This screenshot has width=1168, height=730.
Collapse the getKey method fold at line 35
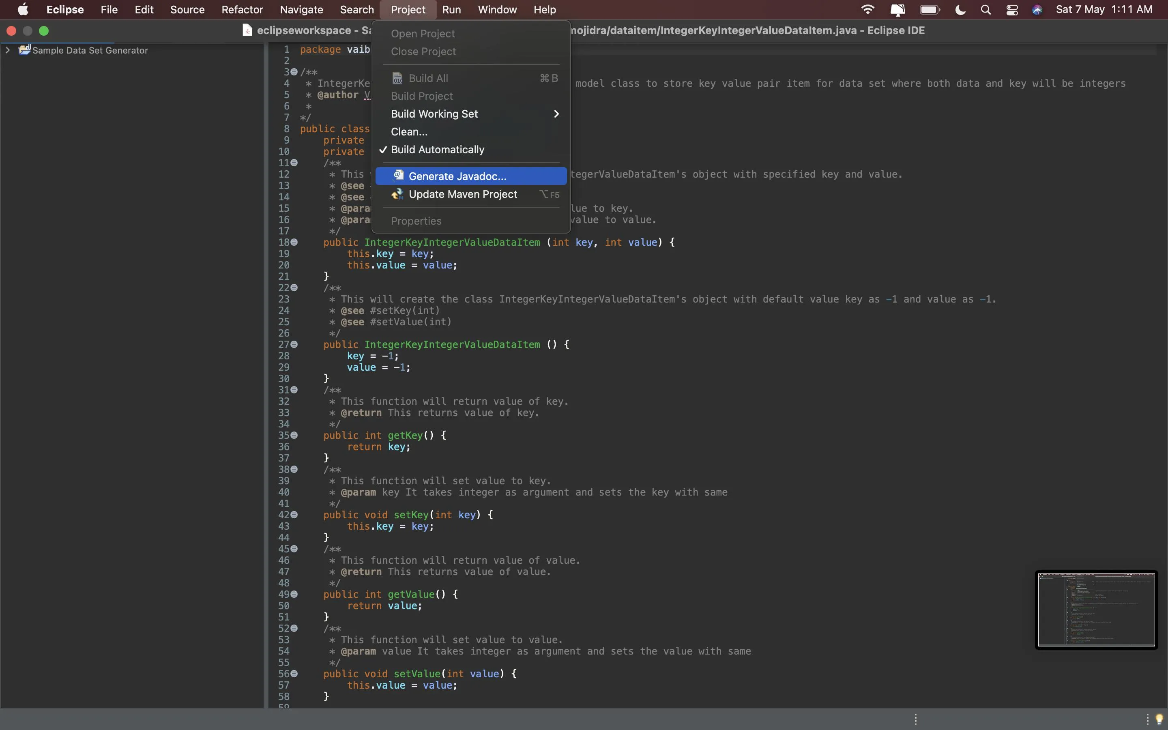coord(294,436)
